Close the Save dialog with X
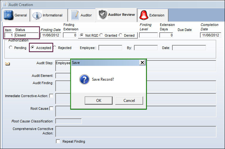The width and height of the screenshot is (225, 149). [x=142, y=63]
